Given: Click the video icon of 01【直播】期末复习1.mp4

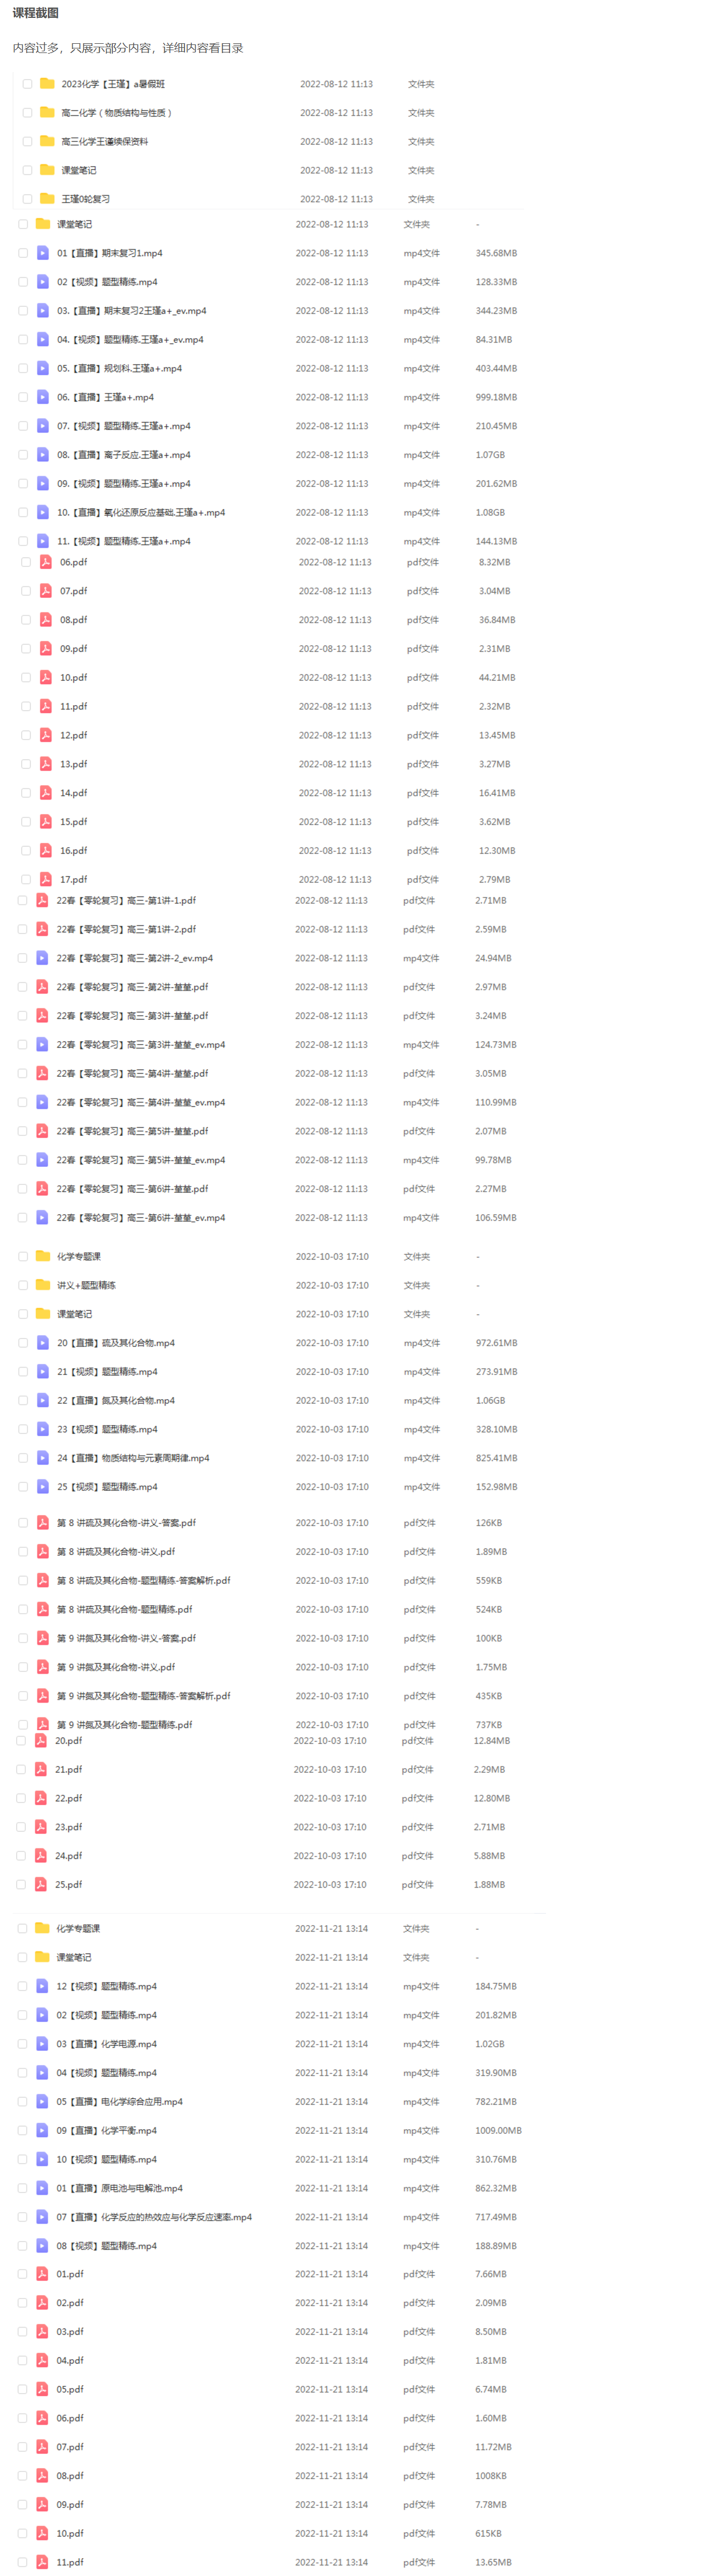Looking at the screenshot, I should (x=43, y=253).
